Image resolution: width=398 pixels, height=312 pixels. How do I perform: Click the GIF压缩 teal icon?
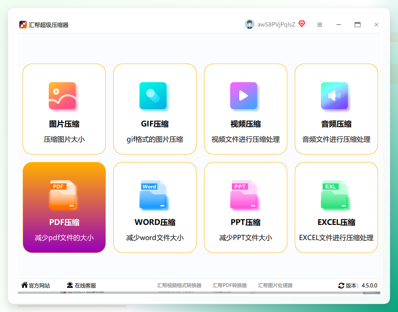click(153, 96)
